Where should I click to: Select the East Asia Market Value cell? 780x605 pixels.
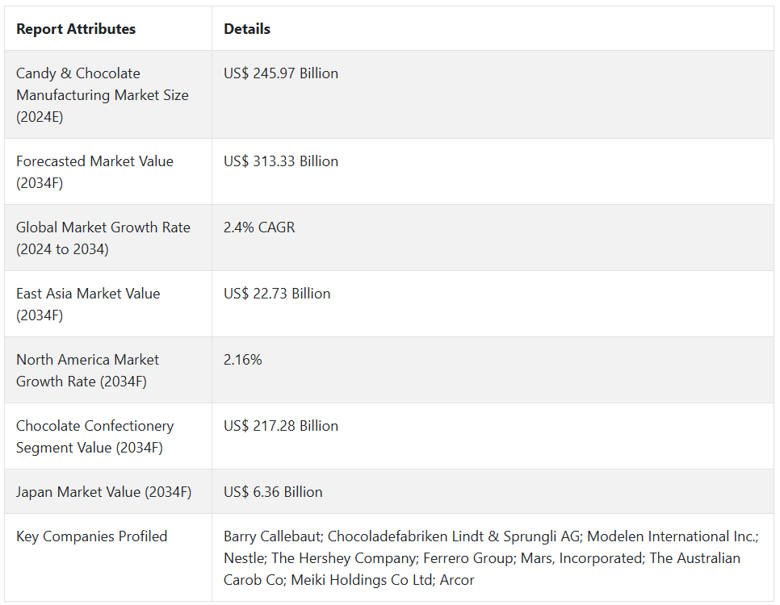[88, 304]
